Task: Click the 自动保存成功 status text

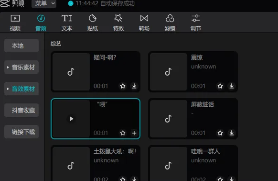Action: point(118,3)
